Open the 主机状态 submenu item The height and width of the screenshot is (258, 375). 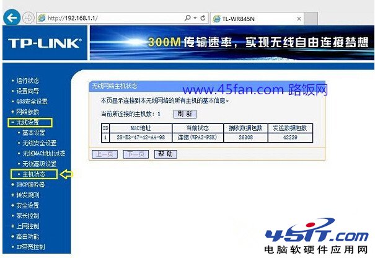pyautogui.click(x=33, y=174)
